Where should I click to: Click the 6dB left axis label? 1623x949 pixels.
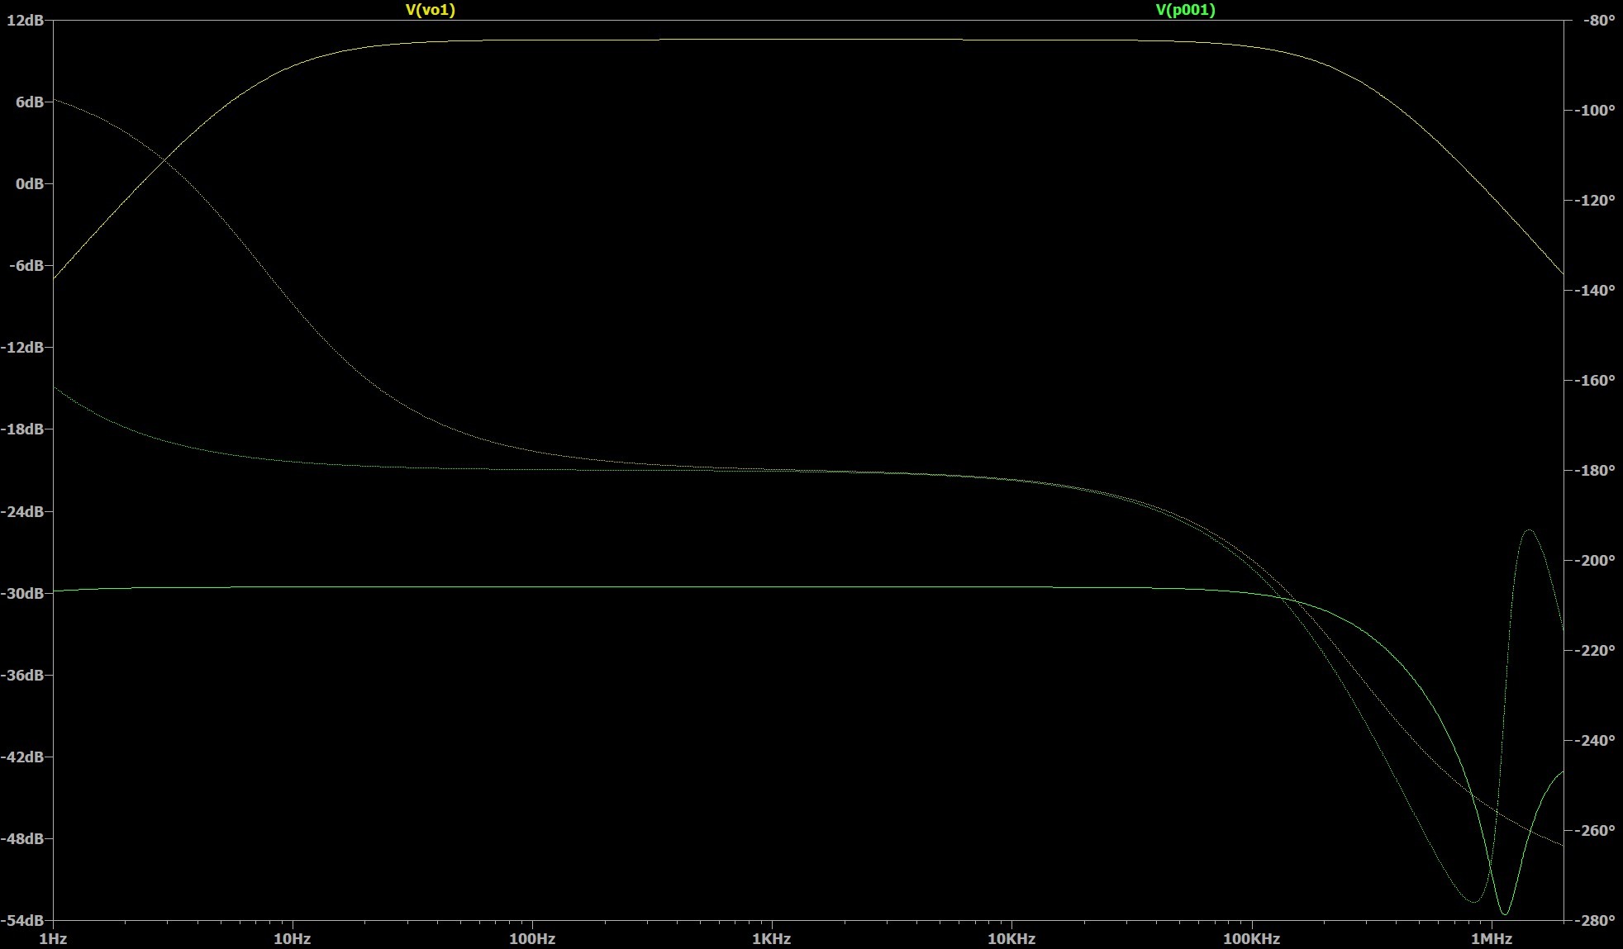point(29,102)
